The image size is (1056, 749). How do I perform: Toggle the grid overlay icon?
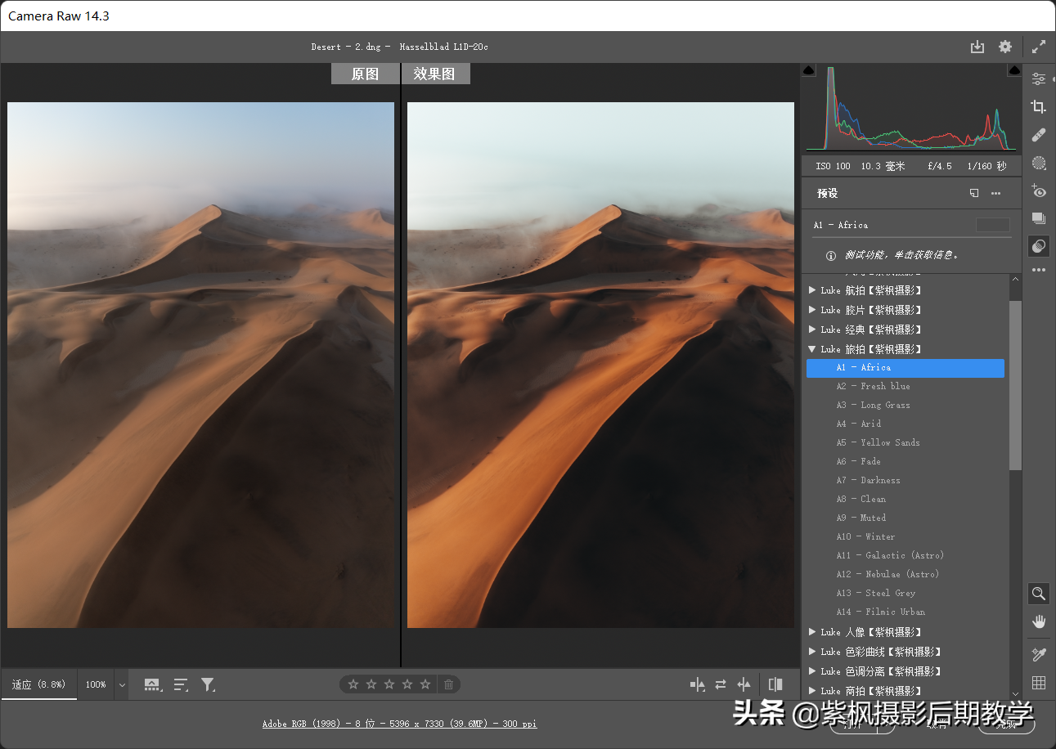tap(1038, 683)
